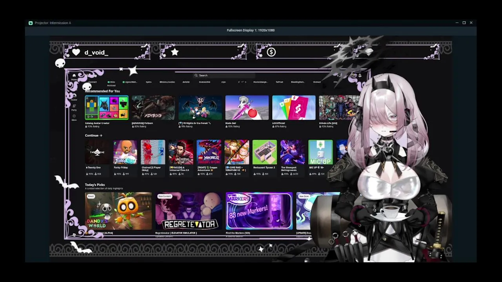Image resolution: width=502 pixels, height=282 pixels.
Task: Open 99 Nights in the Forest thumbnail
Action: 200,108
